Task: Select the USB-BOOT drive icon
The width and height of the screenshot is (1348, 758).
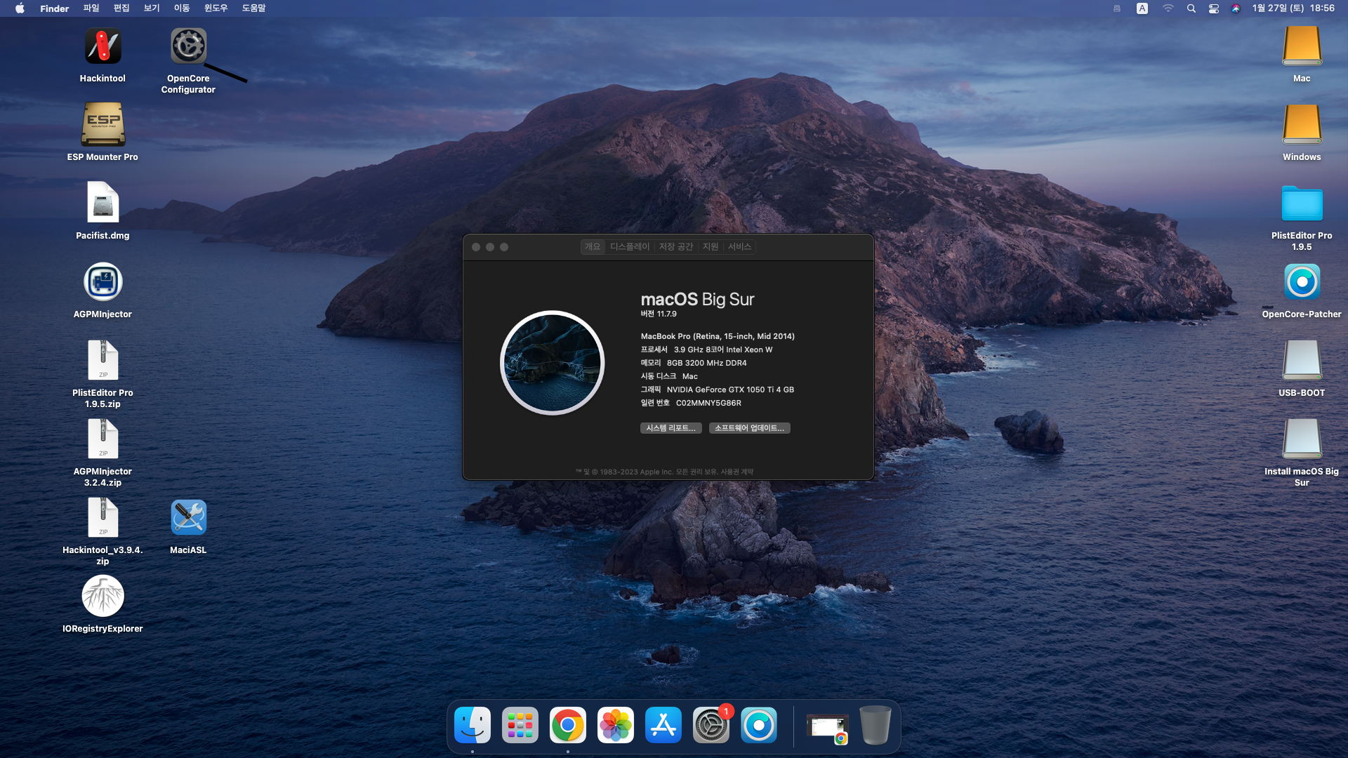Action: (1302, 361)
